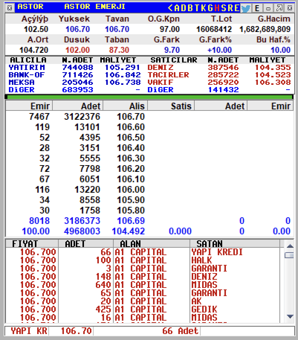Click the 'SATAN' column header
298x340 pixels.
click(235, 244)
